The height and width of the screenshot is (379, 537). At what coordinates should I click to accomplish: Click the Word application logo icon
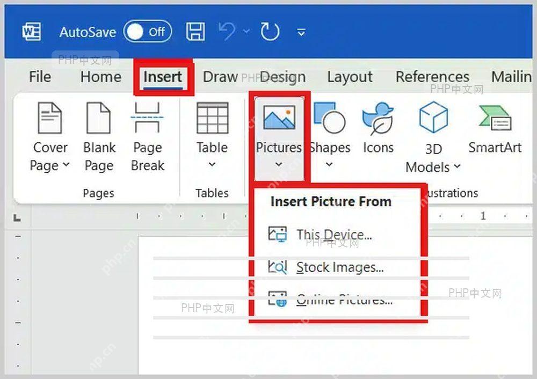[x=32, y=32]
